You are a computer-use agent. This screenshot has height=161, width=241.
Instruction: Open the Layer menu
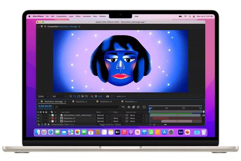click(71, 16)
